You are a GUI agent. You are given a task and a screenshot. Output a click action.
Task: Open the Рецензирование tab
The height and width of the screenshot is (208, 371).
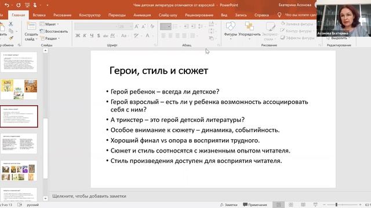(199, 15)
